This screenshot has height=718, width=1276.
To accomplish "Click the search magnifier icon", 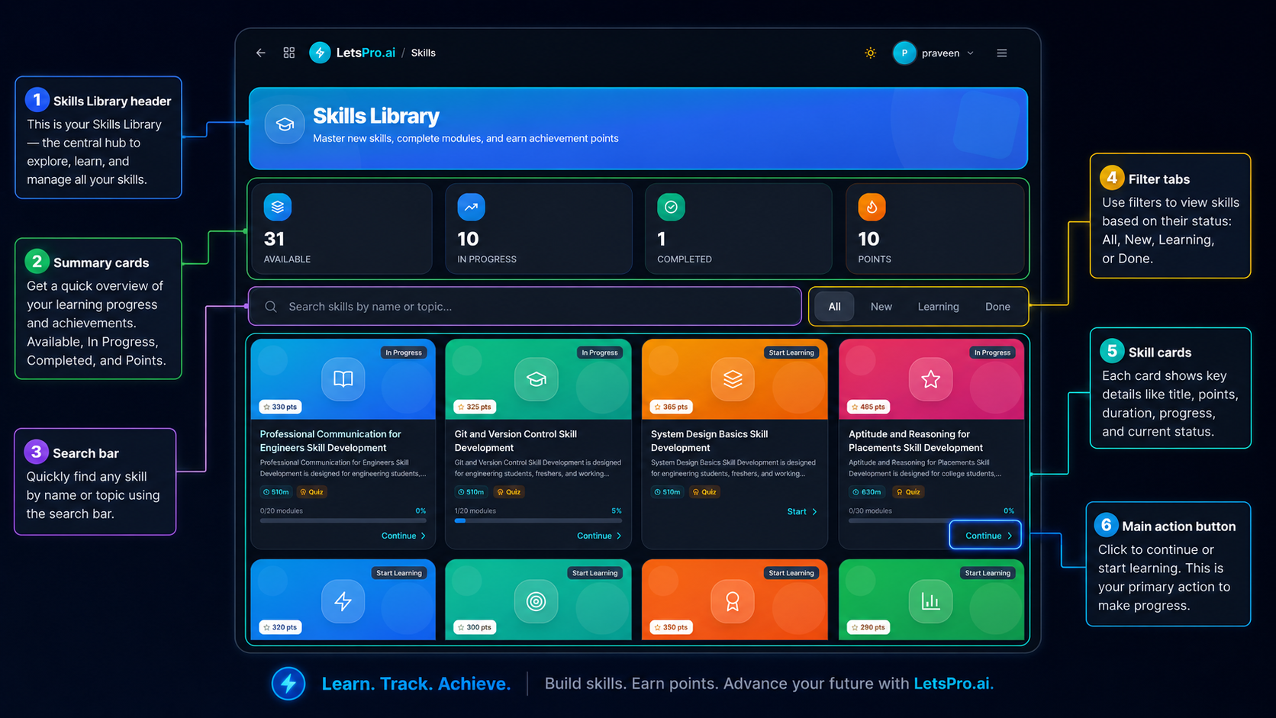I will tap(271, 307).
